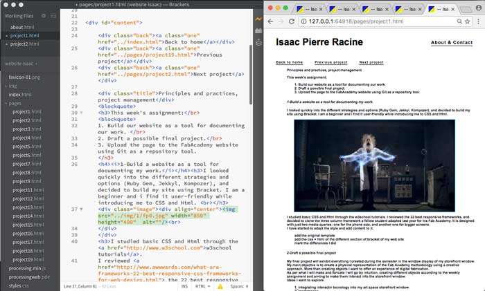
Task: Click Back to home link on web page
Action: (x=289, y=62)
